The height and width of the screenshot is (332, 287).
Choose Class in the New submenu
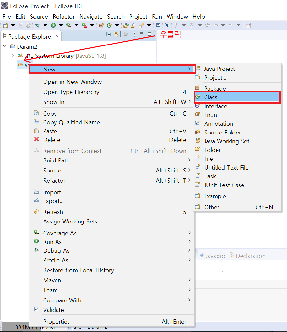coord(237,97)
